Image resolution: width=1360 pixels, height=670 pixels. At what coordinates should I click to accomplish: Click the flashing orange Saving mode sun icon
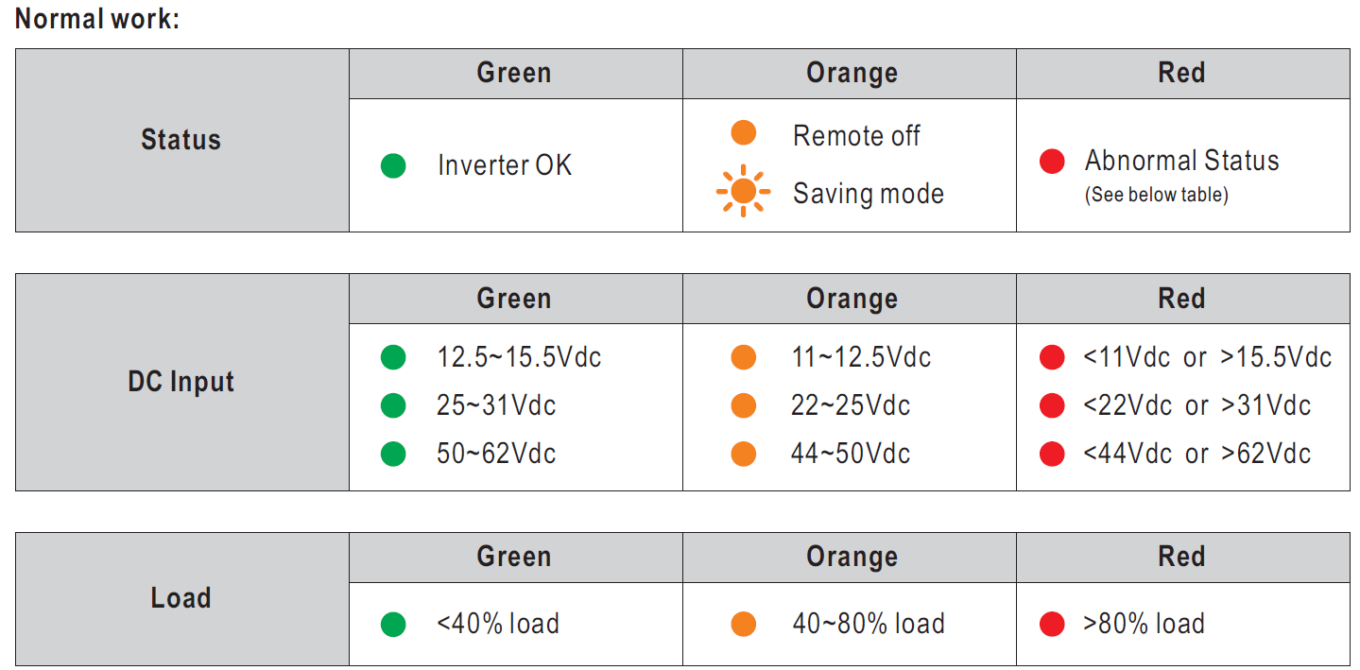[744, 192]
